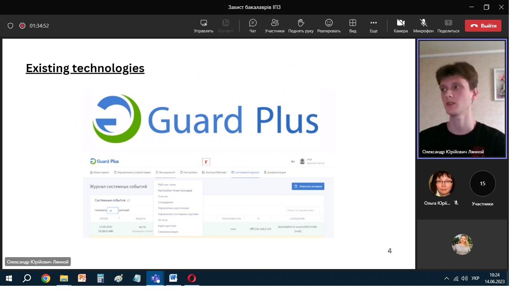
Task: Open the Вид layout options
Action: pyautogui.click(x=353, y=26)
